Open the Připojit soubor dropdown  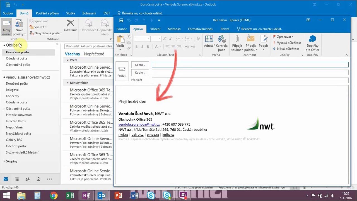click(x=237, y=43)
